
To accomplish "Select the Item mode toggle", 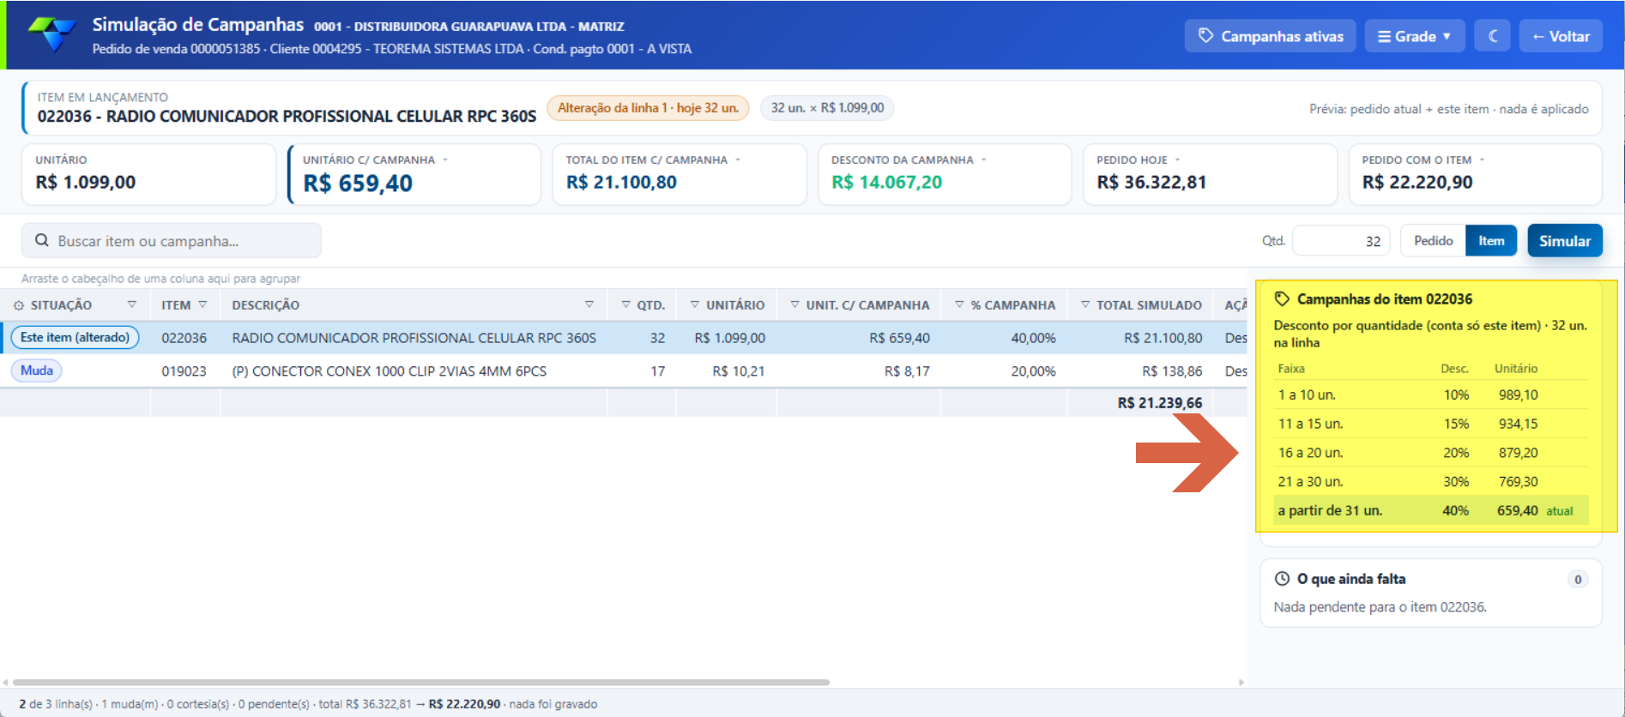I will [x=1491, y=241].
